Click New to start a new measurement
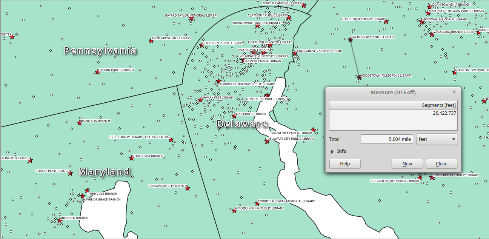Image resolution: width=489 pixels, height=239 pixels. pos(407,163)
